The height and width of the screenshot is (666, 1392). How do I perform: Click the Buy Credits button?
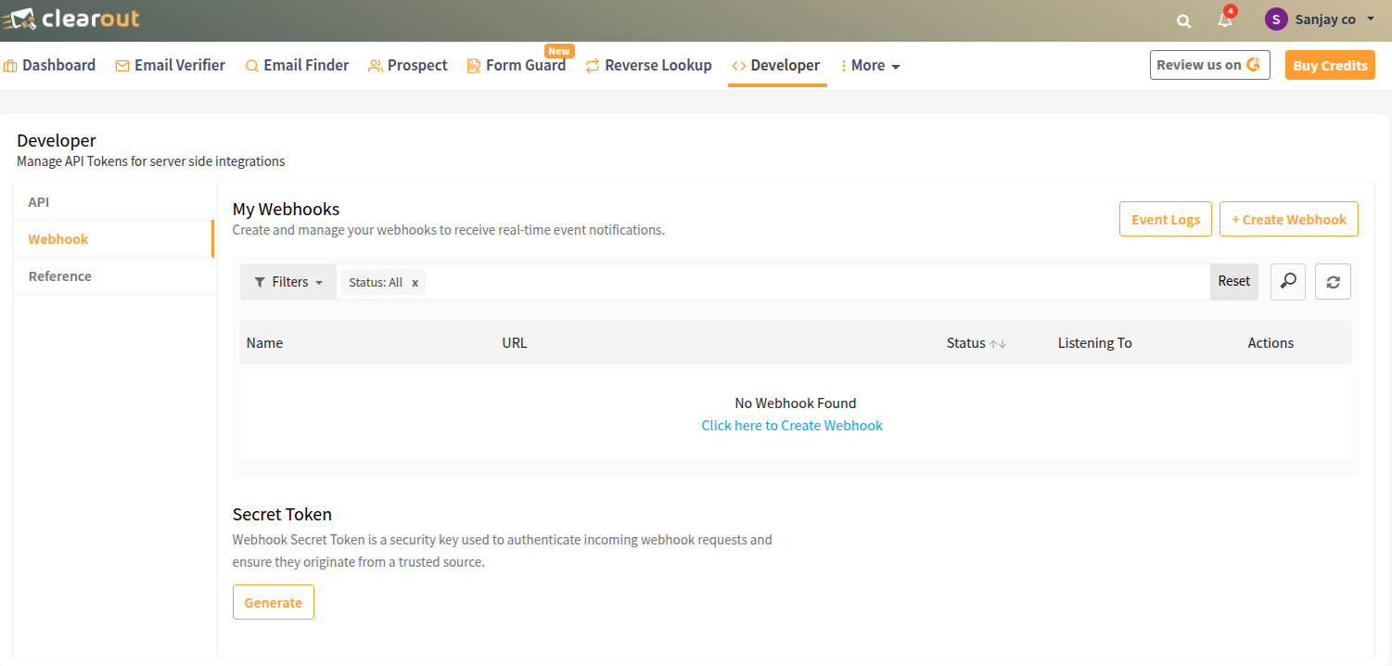point(1330,65)
